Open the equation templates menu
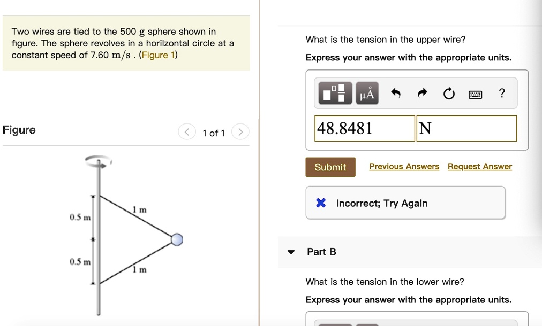This screenshot has height=326, width=542. [x=335, y=92]
